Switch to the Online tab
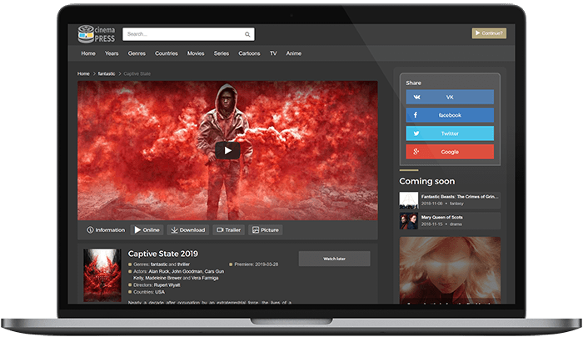The image size is (583, 342). (x=147, y=229)
